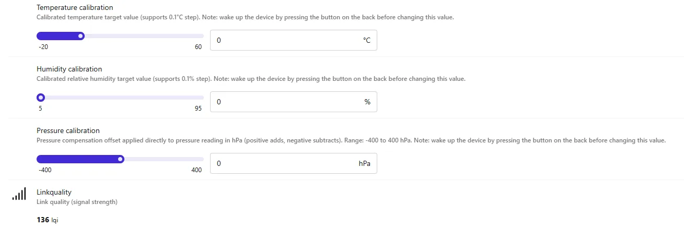This screenshot has width=684, height=228.
Task: Click empty track of Humidity calibration slider
Action: coord(124,98)
